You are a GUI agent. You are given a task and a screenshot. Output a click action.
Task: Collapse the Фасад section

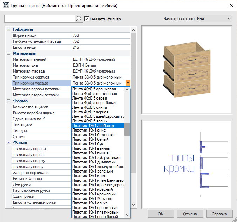click(x=9, y=143)
